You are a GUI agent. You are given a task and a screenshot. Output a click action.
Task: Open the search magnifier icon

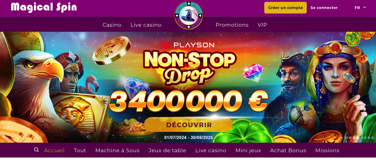36,150
